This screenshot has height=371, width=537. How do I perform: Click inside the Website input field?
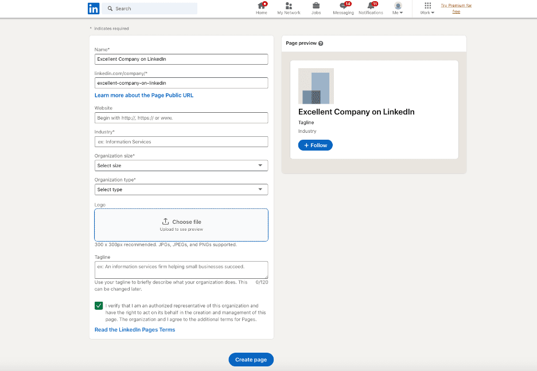tap(181, 117)
